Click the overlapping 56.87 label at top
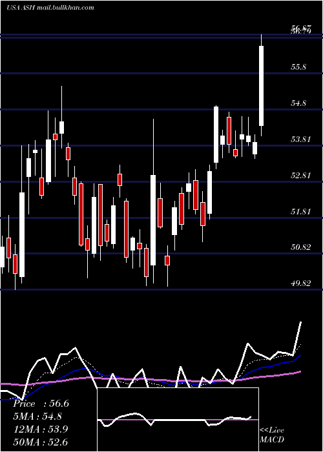Image resolution: width=323 pixels, height=452 pixels. click(x=302, y=28)
